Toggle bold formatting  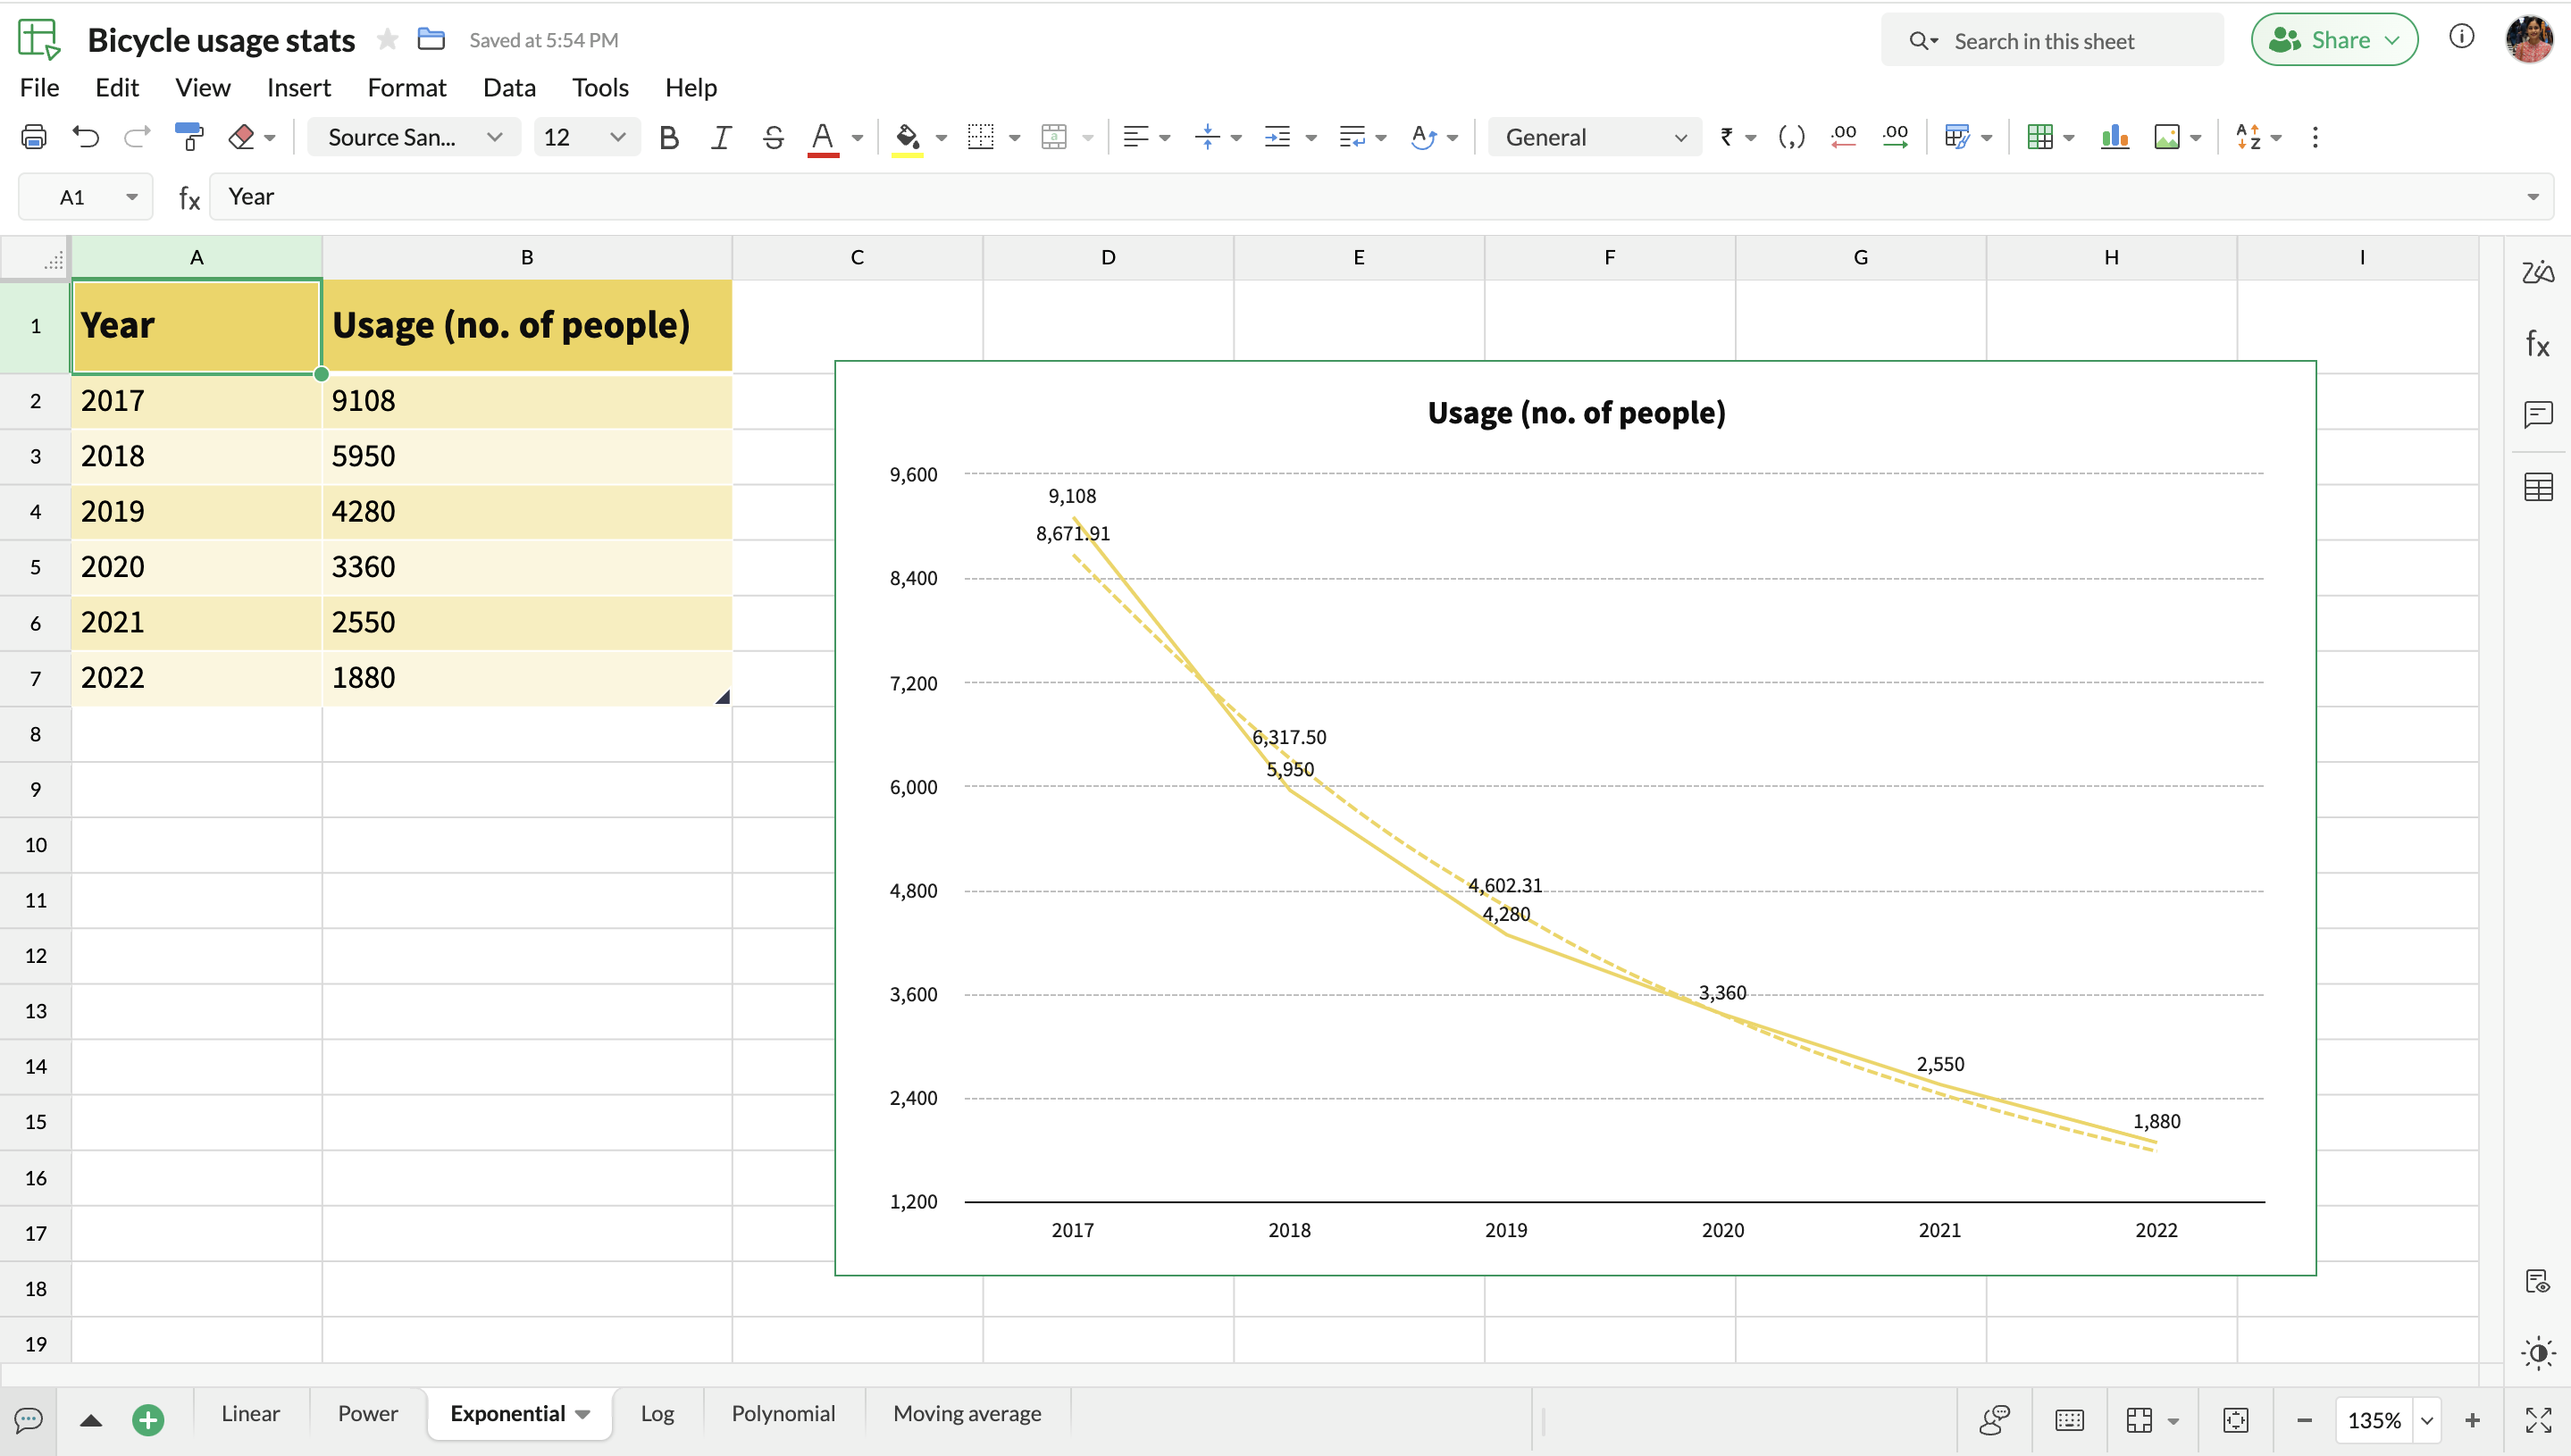click(x=669, y=137)
